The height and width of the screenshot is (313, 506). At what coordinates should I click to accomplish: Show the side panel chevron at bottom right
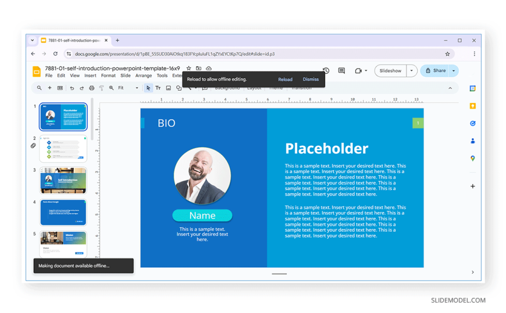(x=472, y=272)
